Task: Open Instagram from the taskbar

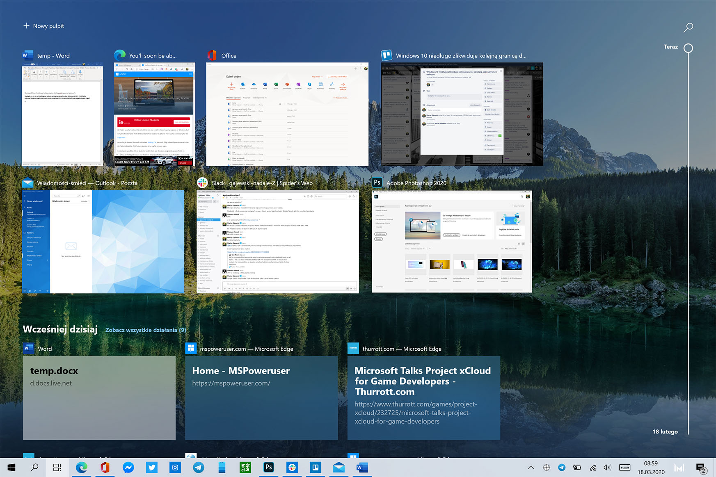Action: [175, 468]
